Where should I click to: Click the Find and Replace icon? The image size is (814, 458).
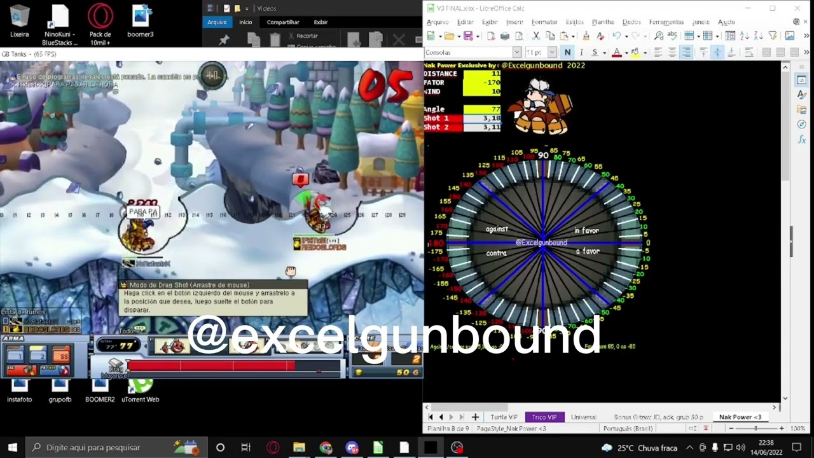pos(659,36)
